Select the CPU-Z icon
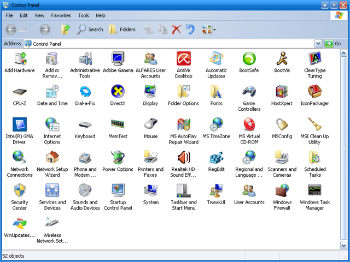 coord(20,96)
